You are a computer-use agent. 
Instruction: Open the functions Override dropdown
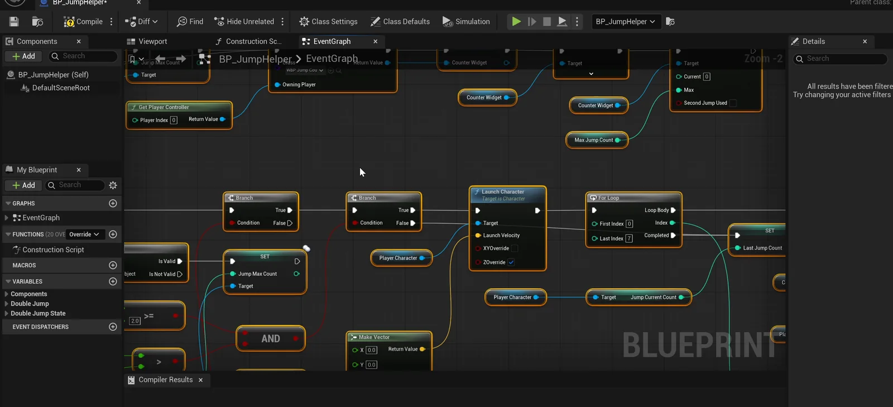84,234
